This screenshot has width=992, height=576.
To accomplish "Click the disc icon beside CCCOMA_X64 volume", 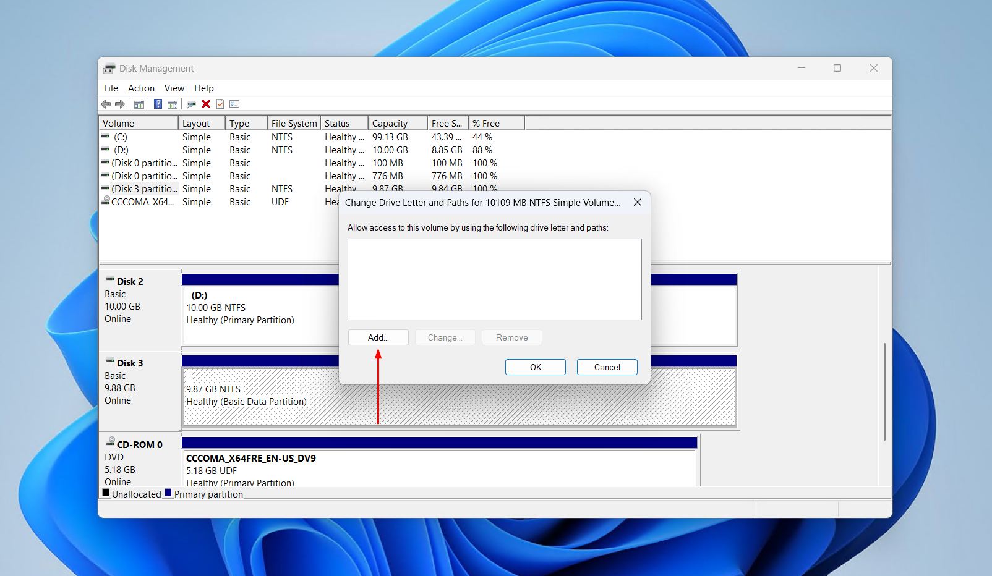I will coord(106,201).
